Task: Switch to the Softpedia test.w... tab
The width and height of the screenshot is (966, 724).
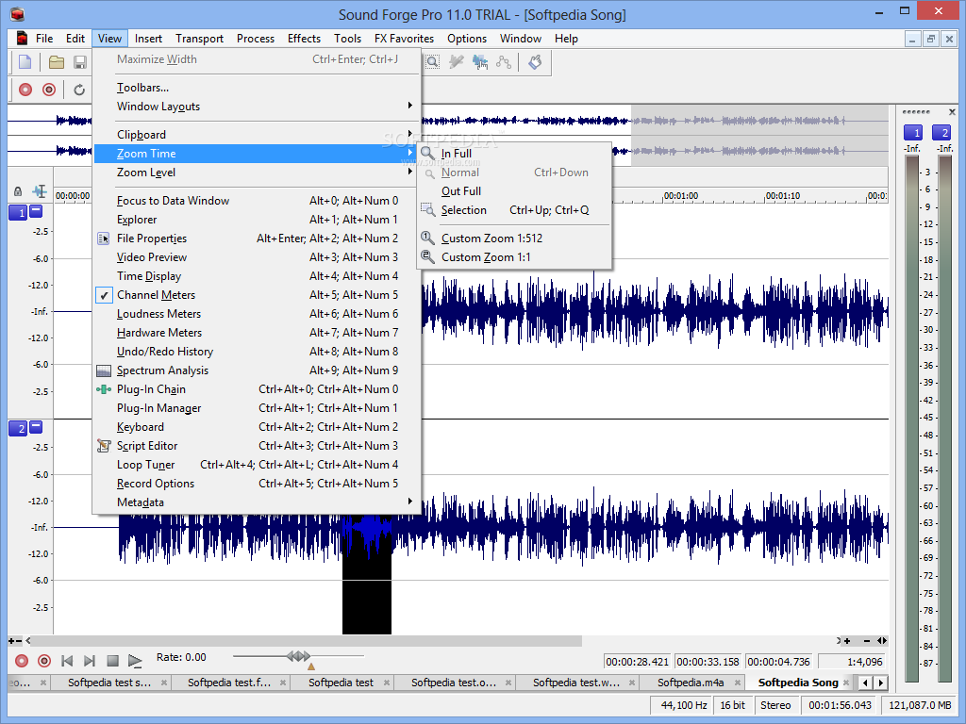Action: [x=576, y=683]
